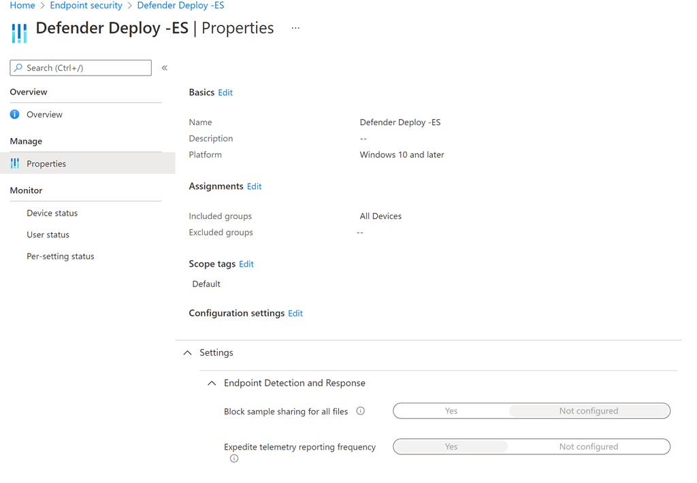Open User status monitor page
Image resolution: width=697 pixels, height=483 pixels.
pos(48,235)
